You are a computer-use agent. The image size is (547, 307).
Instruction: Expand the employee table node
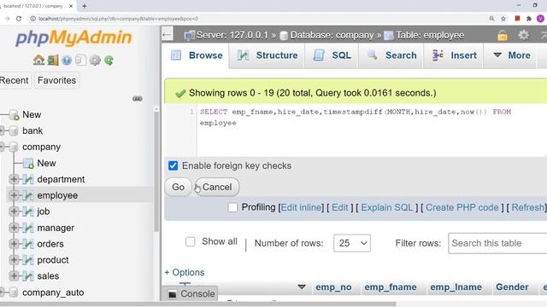(x=14, y=195)
